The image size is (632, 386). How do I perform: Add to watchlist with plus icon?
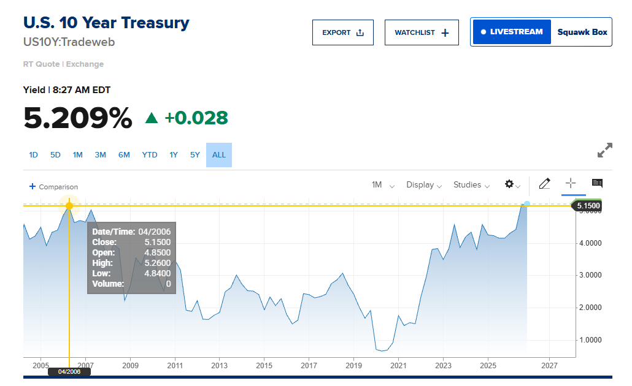(x=445, y=32)
